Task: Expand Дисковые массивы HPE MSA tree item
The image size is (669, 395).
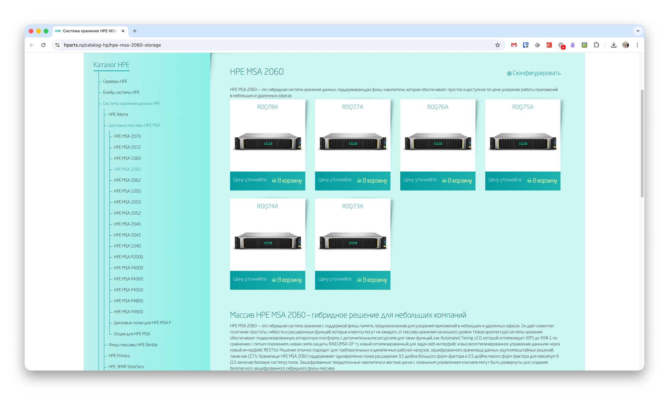Action: click(x=134, y=125)
